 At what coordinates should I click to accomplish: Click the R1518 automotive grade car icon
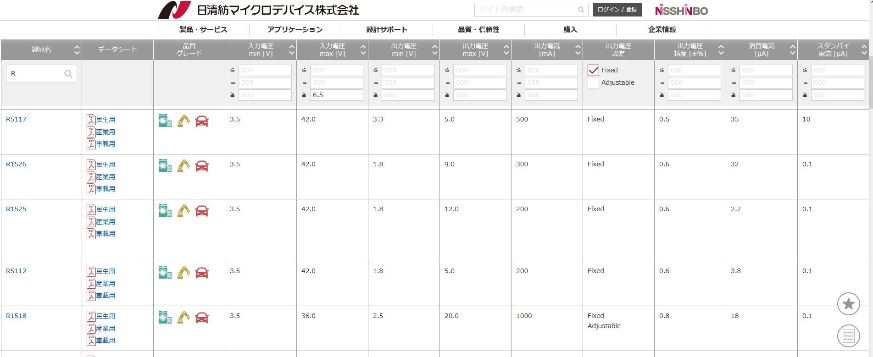click(202, 318)
